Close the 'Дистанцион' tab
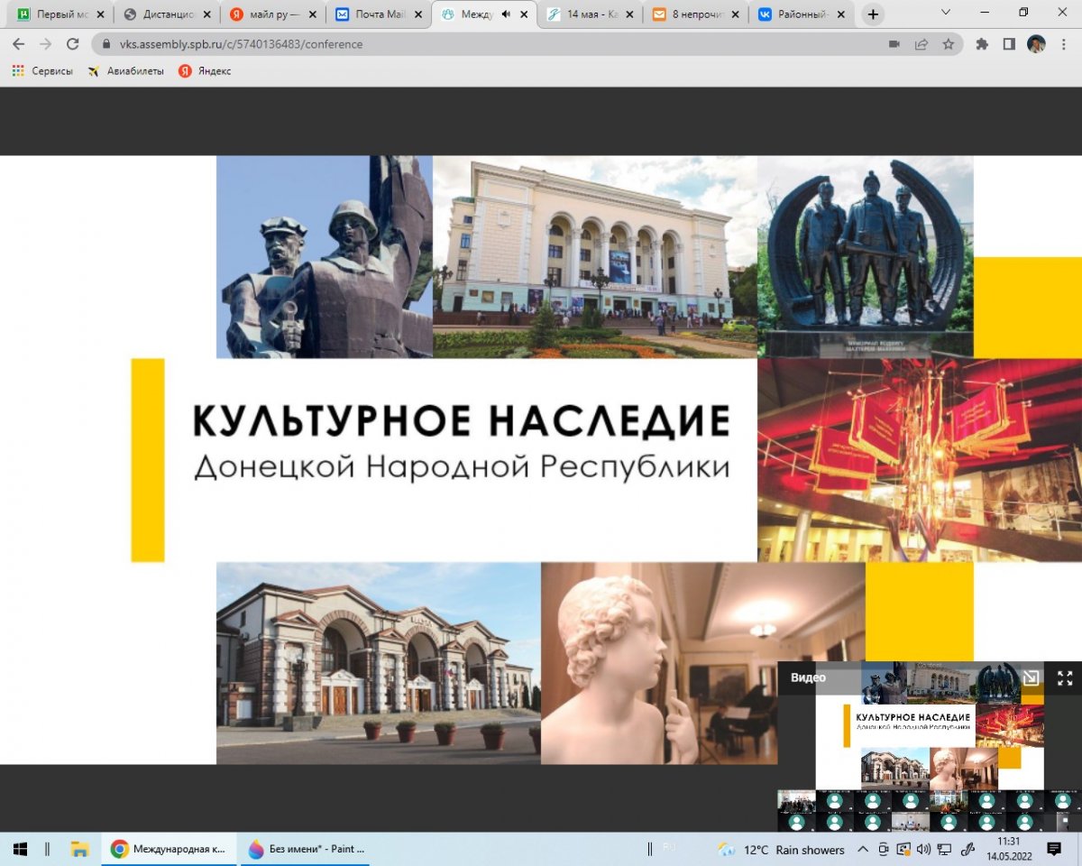This screenshot has height=866, width=1082. tap(206, 14)
